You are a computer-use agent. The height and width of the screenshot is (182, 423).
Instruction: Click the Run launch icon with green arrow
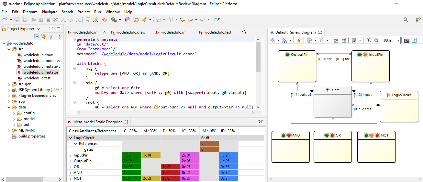pos(114,20)
